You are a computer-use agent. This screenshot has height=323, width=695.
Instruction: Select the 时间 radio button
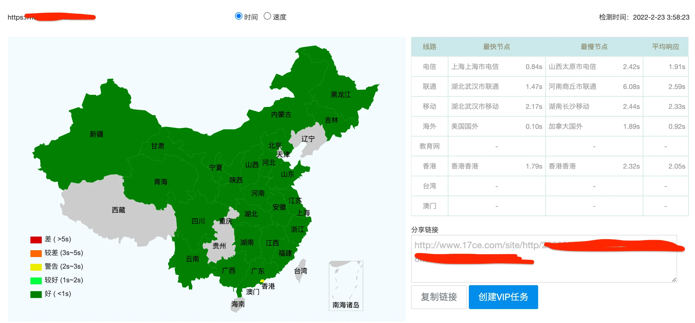pyautogui.click(x=238, y=16)
